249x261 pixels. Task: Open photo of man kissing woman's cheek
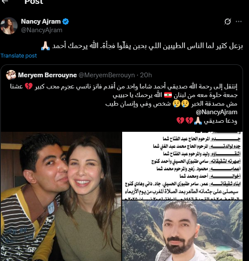61,197
